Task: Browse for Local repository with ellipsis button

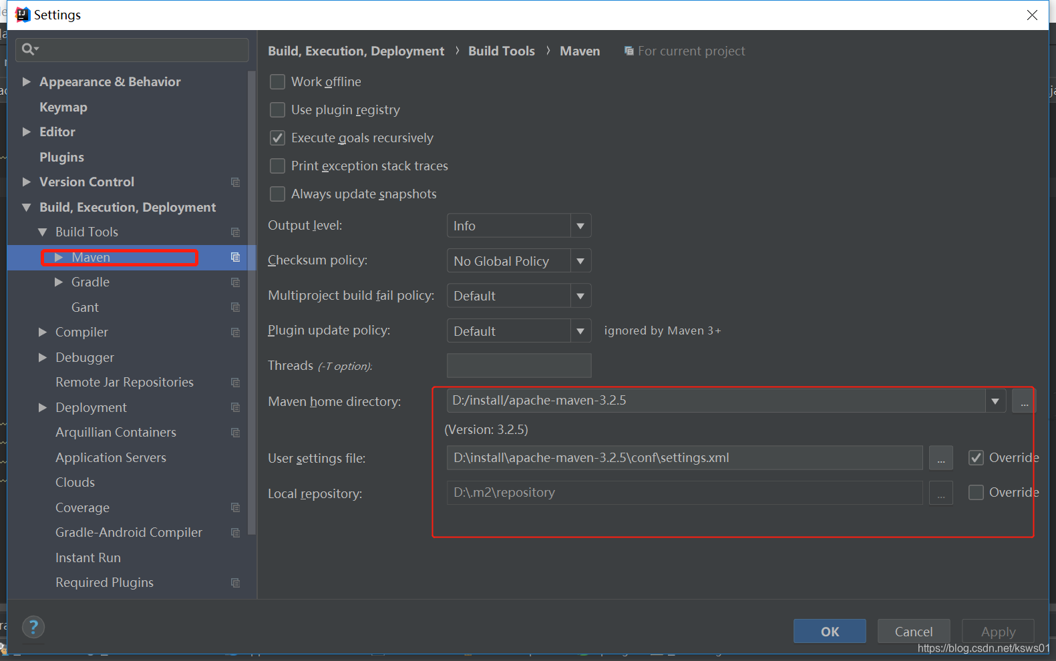Action: pyautogui.click(x=940, y=493)
